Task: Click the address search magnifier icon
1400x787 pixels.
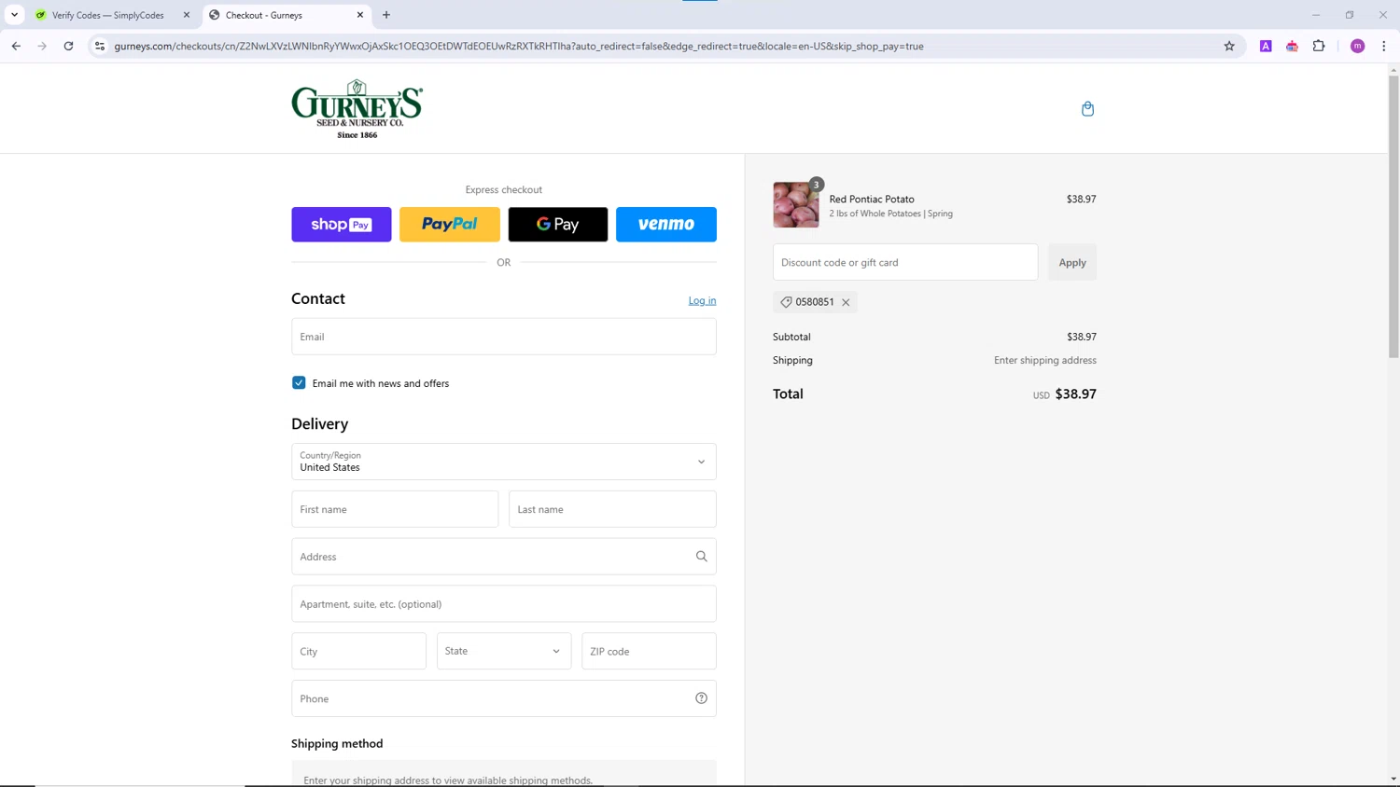Action: pyautogui.click(x=701, y=557)
